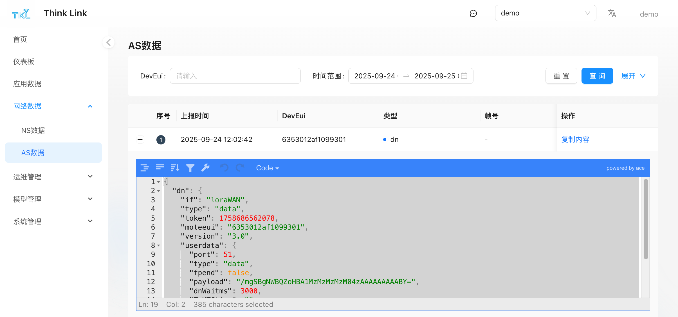Click the language translation icon
Image resolution: width=678 pixels, height=317 pixels.
point(612,13)
